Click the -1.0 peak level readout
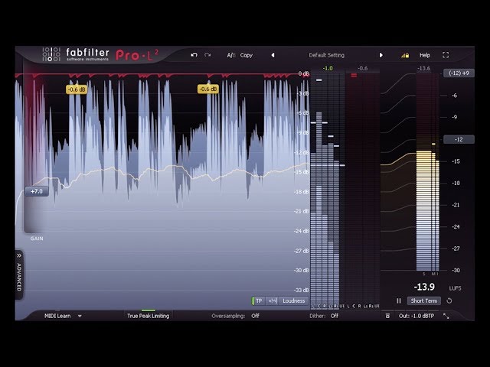The width and height of the screenshot is (490, 367). (x=328, y=68)
